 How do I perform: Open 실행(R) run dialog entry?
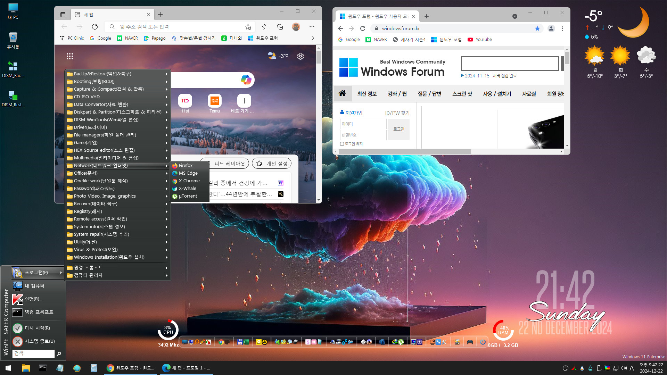(x=33, y=299)
